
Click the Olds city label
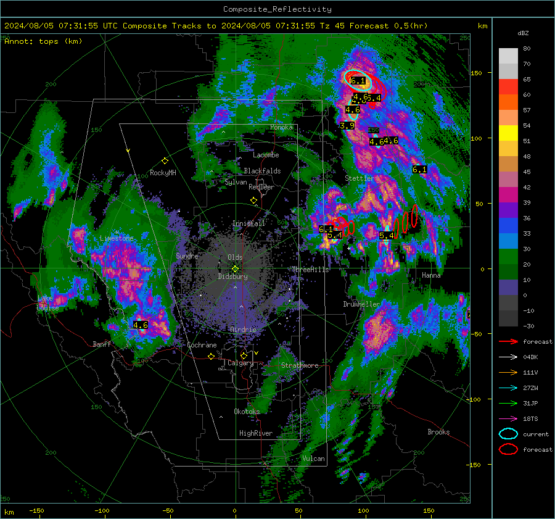235,257
